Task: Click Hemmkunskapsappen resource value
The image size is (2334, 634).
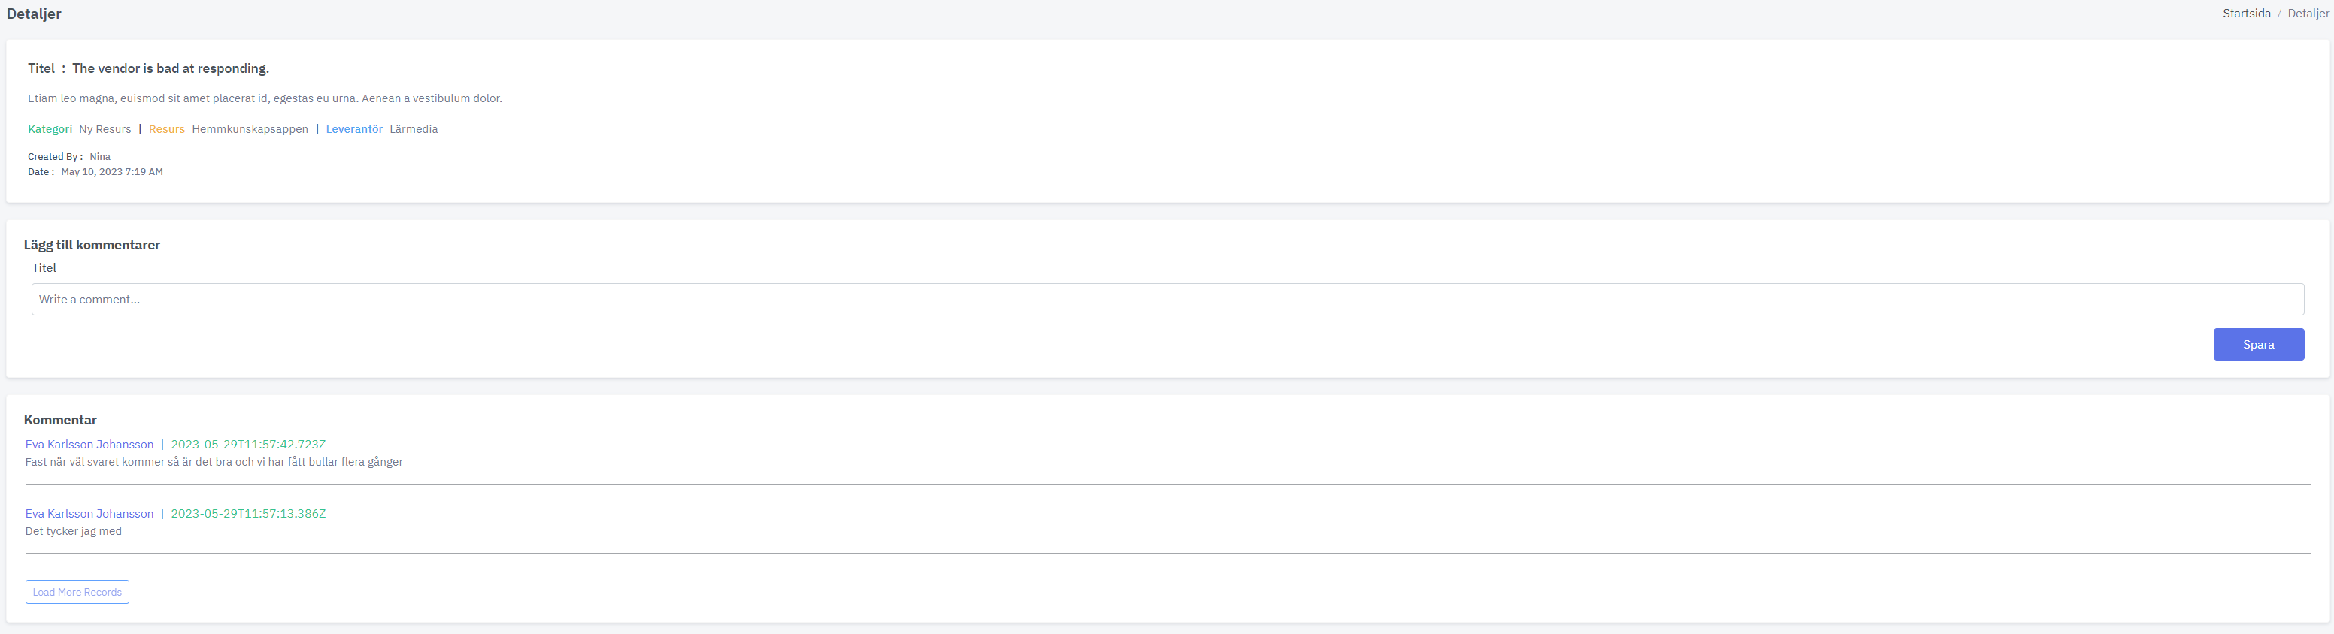Action: tap(250, 129)
